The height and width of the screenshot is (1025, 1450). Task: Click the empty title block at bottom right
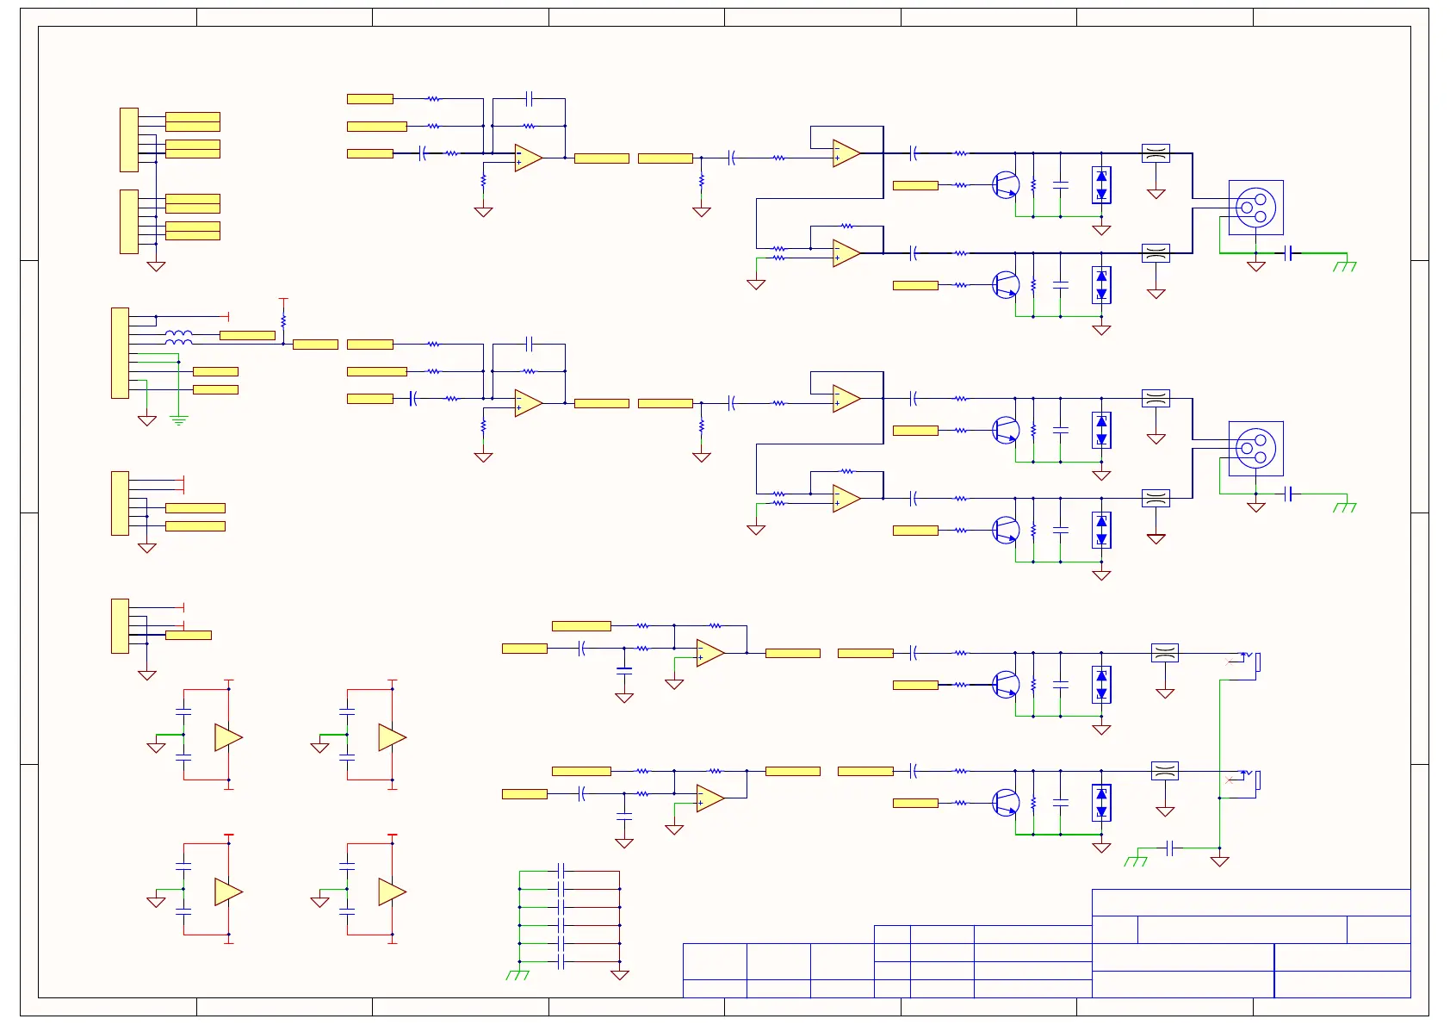[x=1251, y=943]
